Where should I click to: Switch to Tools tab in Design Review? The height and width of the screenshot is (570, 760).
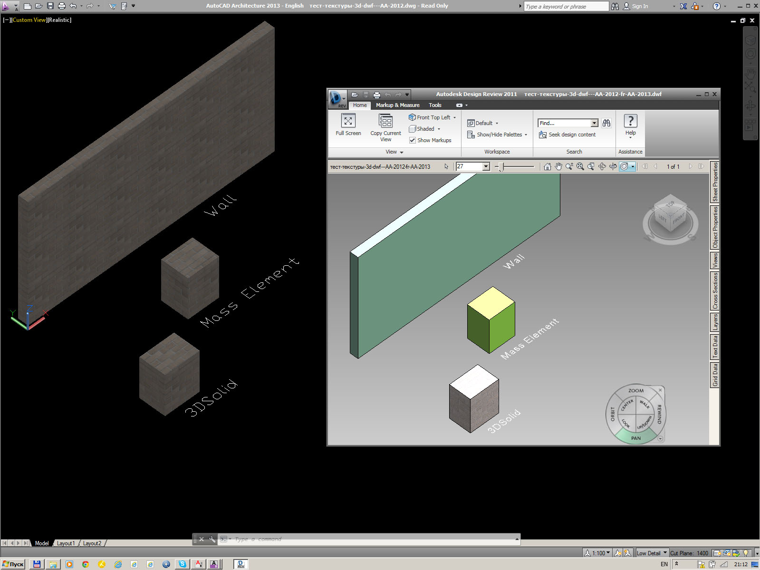(435, 105)
